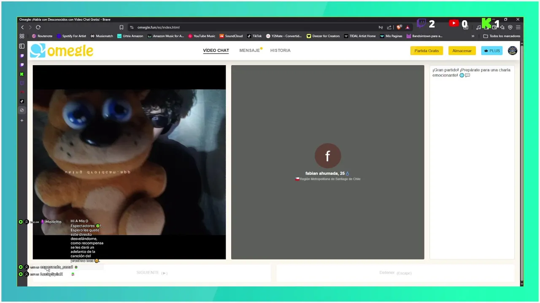
Task: Open the SoundCloud bookmark
Action: coord(231,36)
